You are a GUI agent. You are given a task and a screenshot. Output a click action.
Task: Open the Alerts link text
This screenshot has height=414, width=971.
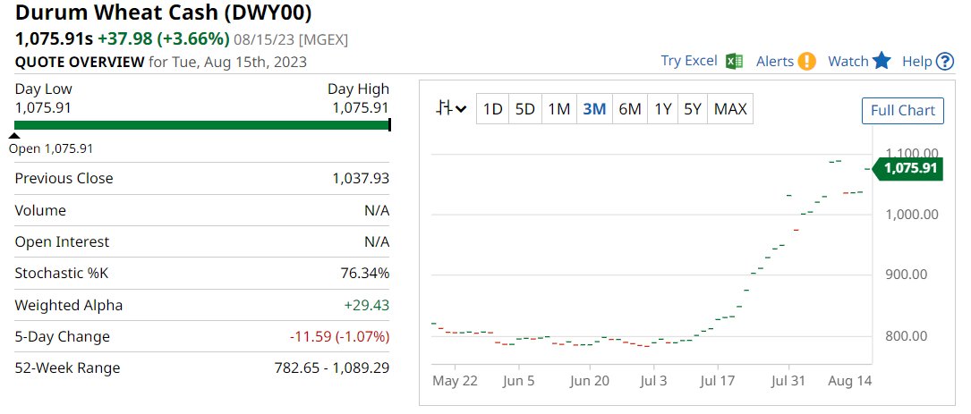click(x=775, y=62)
